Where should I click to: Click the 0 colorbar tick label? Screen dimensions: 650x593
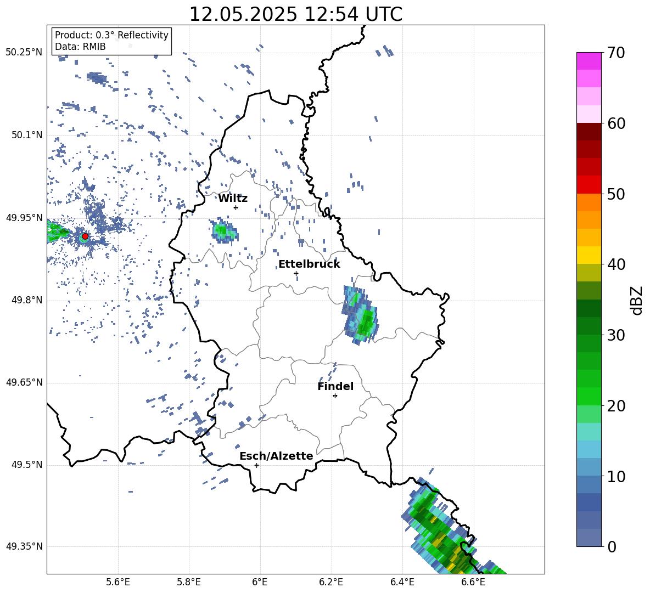[x=612, y=546]
